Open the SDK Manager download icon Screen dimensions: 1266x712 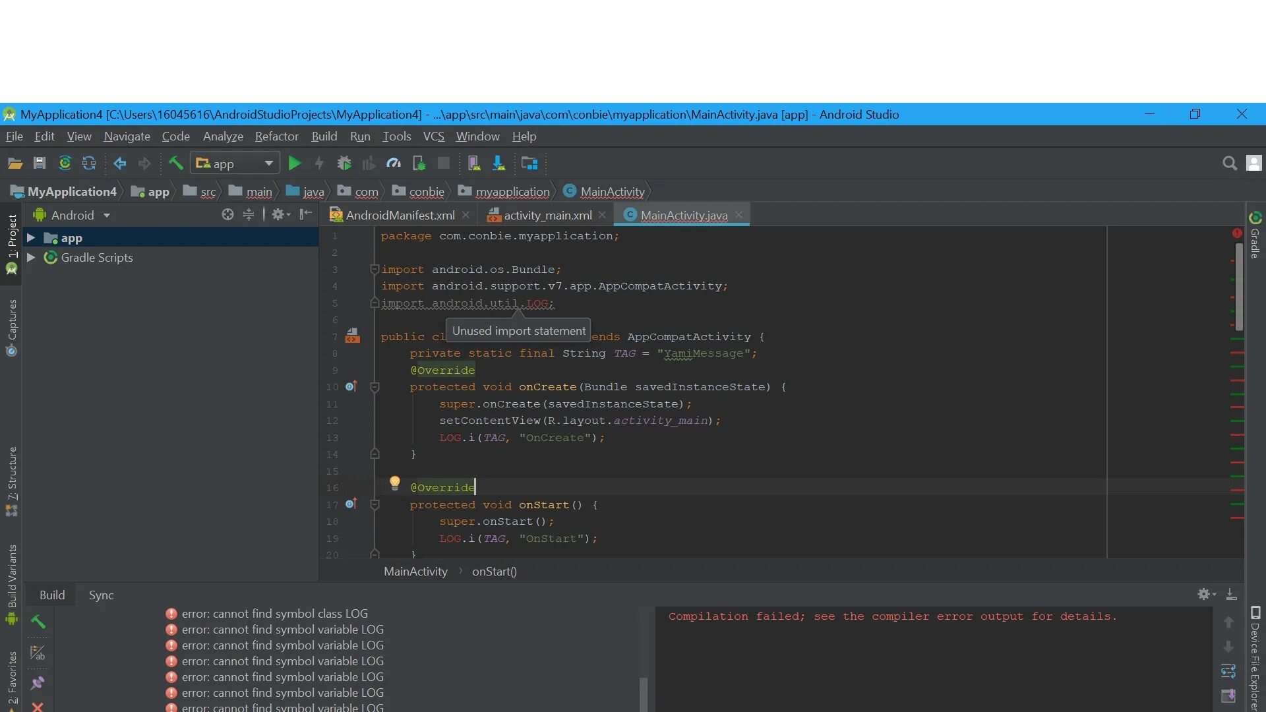tap(498, 163)
